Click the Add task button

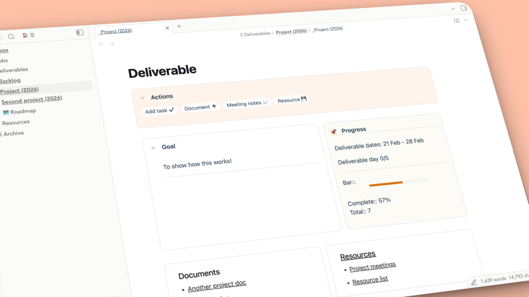pyautogui.click(x=159, y=110)
